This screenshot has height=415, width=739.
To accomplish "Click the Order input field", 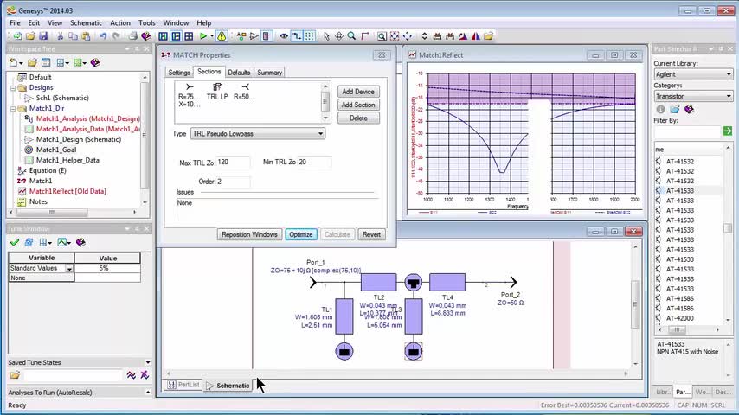I will tap(233, 182).
